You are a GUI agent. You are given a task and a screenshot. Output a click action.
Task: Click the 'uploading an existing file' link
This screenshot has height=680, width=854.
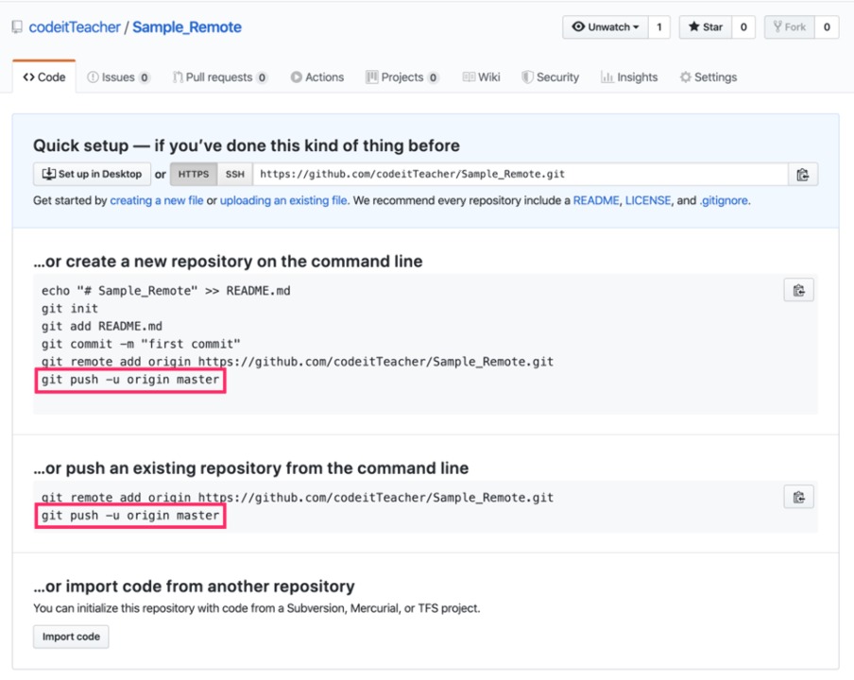point(283,200)
